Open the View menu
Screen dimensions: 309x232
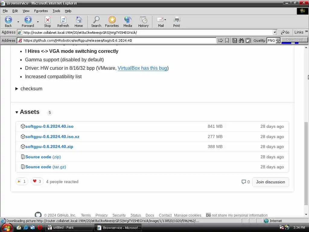[x=26, y=11]
